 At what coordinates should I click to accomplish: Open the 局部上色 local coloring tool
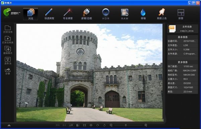[x=162, y=14]
